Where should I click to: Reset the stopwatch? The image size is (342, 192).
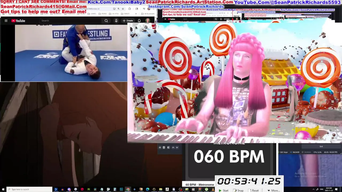point(253,190)
